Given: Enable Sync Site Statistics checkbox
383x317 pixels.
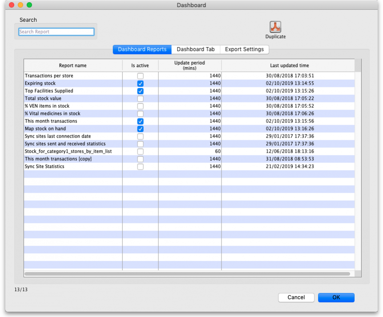Looking at the screenshot, I should (x=140, y=167).
